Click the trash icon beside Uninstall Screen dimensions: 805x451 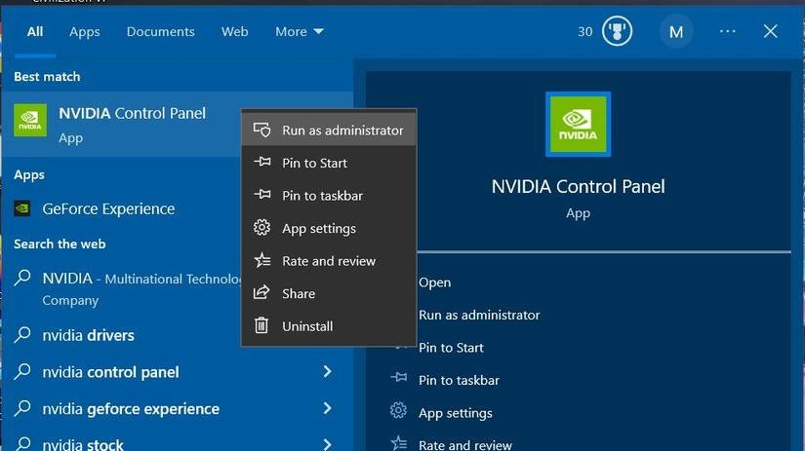click(262, 326)
